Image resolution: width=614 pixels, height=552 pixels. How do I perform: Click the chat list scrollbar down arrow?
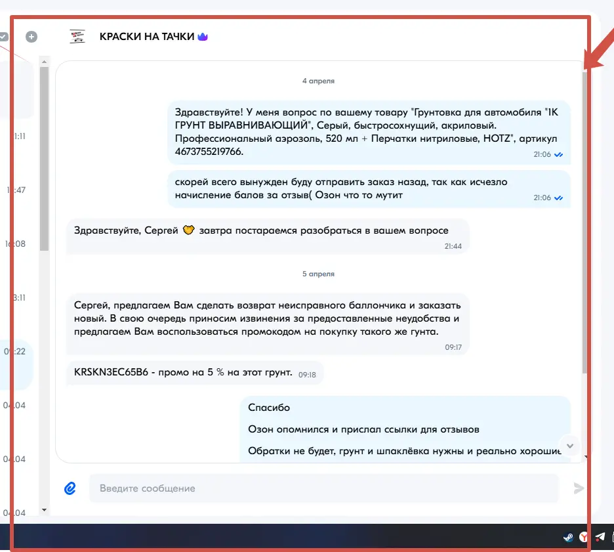44,510
